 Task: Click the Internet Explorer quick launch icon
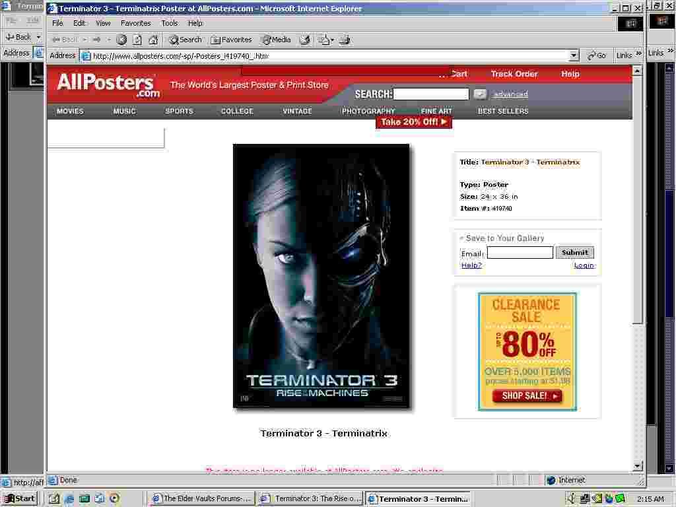69,499
